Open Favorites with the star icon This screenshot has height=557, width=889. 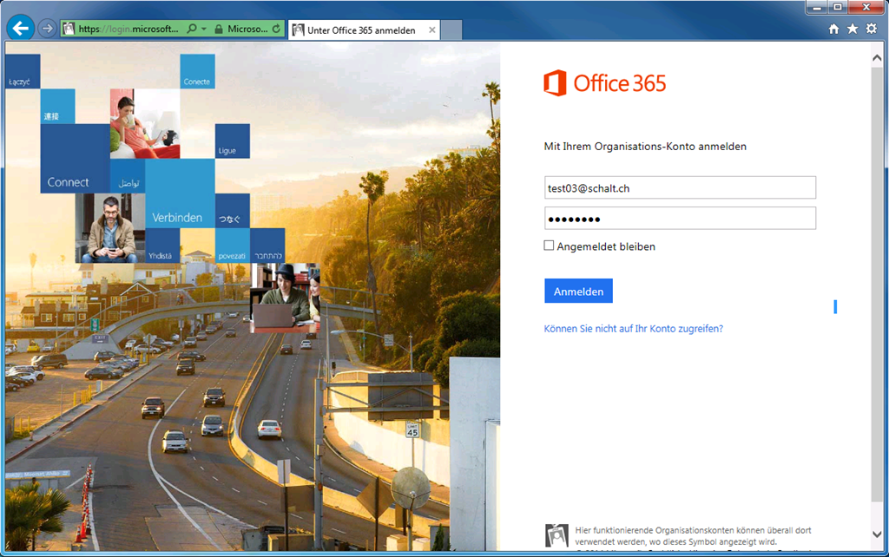point(853,29)
